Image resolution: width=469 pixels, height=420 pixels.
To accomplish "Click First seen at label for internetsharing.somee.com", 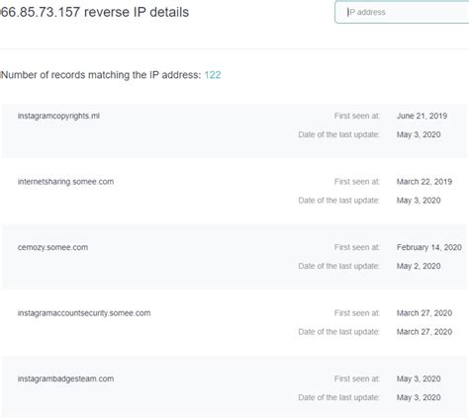I will [x=357, y=182].
